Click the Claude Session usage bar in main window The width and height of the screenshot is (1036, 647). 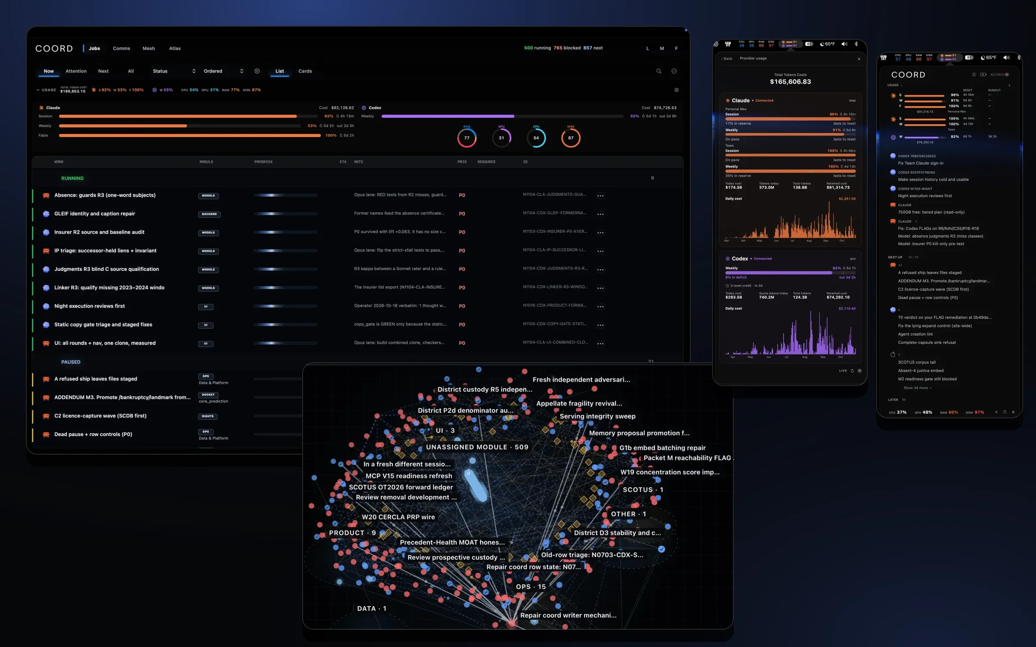(188, 116)
